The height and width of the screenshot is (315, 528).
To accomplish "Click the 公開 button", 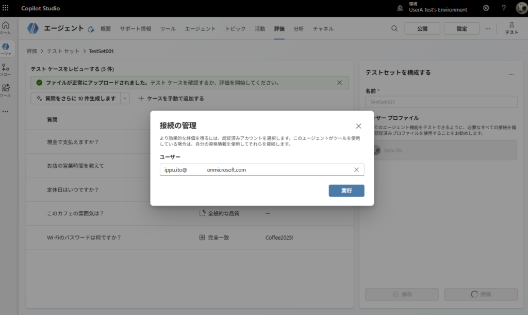I will pyautogui.click(x=422, y=29).
